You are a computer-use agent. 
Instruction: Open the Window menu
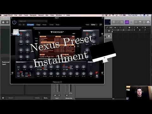[x=59, y=15]
